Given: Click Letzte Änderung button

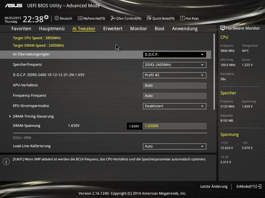Looking at the screenshot, I should click(x=214, y=186).
